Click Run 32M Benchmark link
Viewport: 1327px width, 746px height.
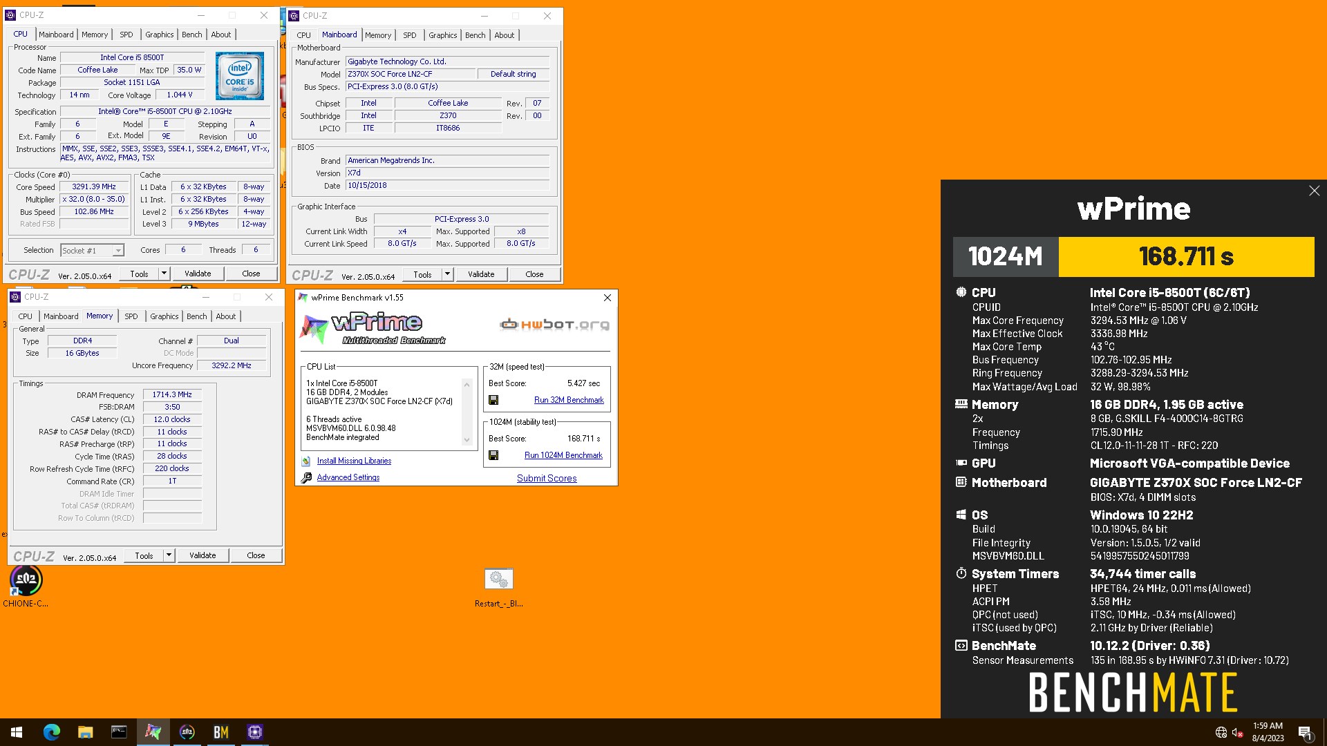tap(569, 400)
